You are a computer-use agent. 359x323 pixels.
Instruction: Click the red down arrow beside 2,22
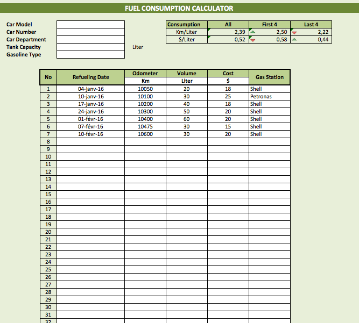[294, 33]
